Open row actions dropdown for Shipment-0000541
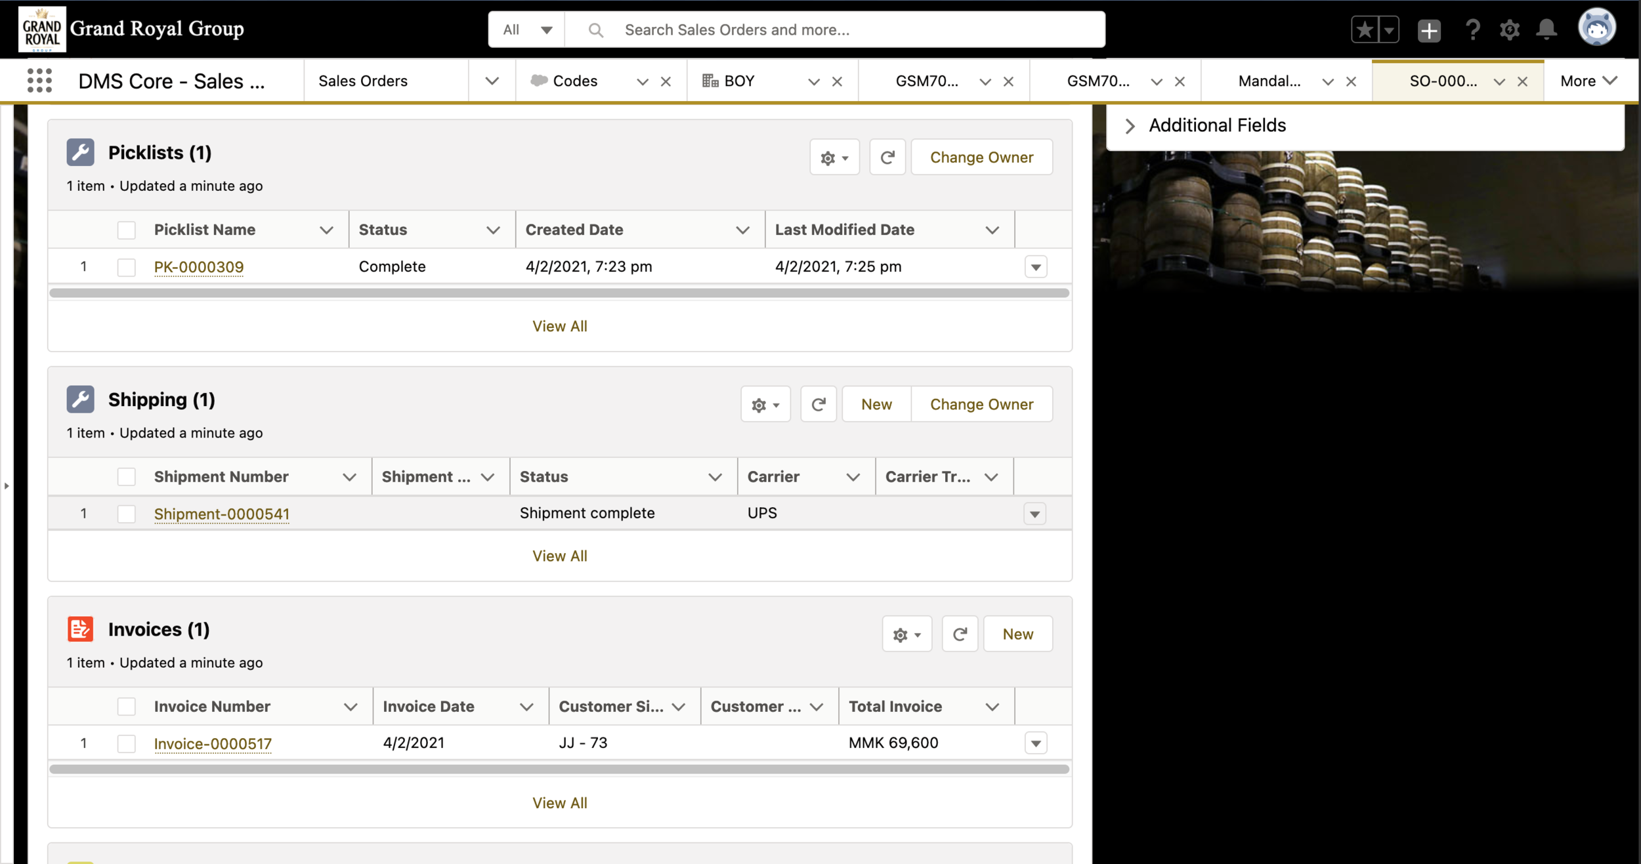This screenshot has width=1641, height=864. pos(1035,514)
